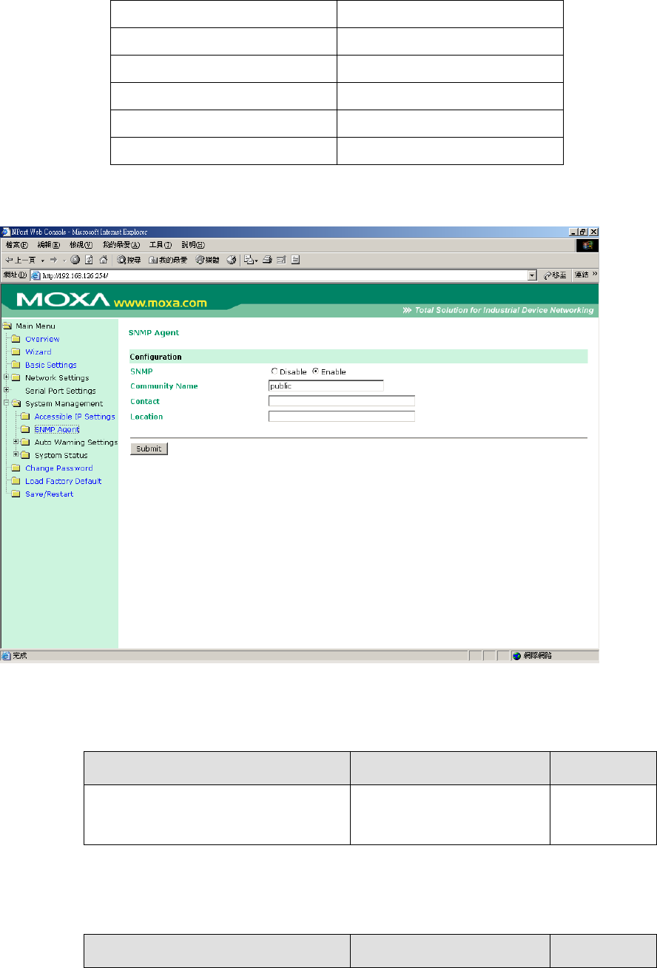This screenshot has height=968, width=657.
Task: Click the Accessible IP Settings folder icon
Action: point(24,417)
